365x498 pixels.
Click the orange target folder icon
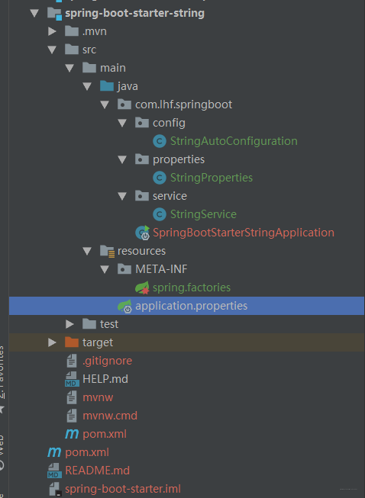[x=72, y=342]
